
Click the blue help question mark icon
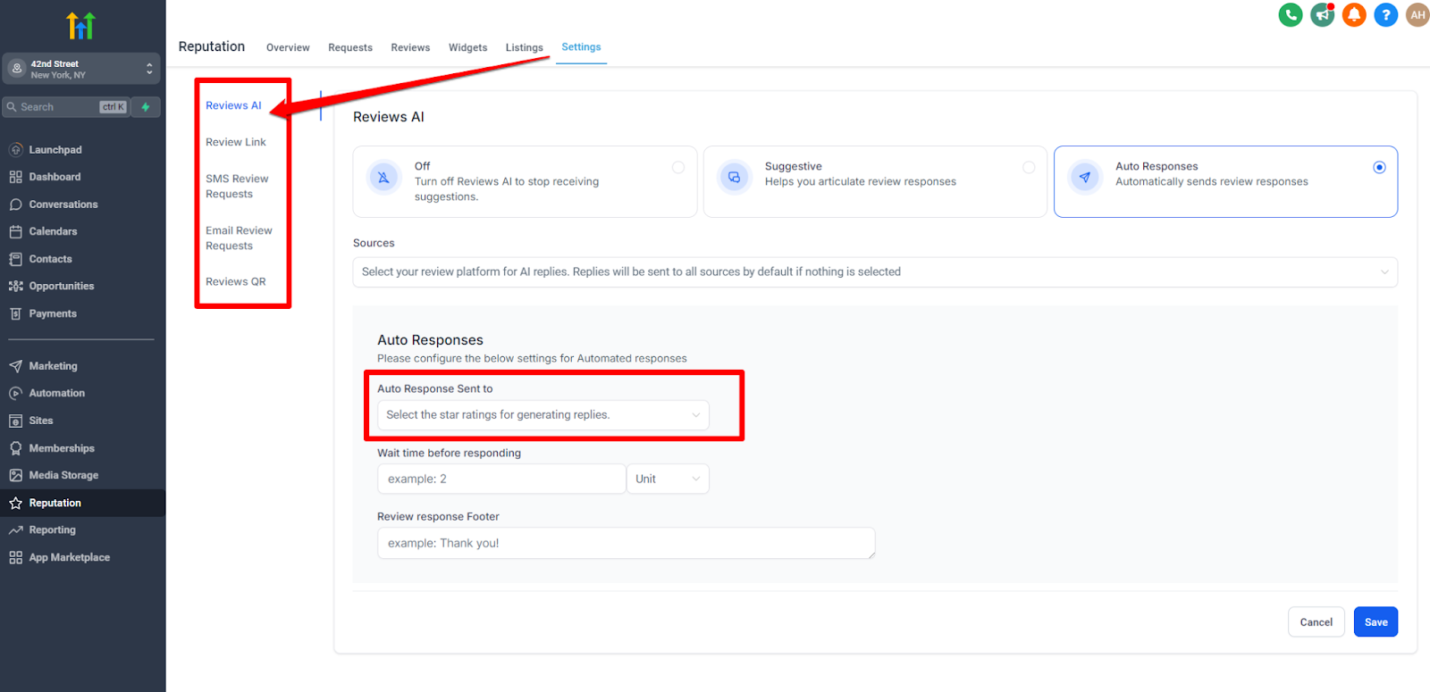1385,15
